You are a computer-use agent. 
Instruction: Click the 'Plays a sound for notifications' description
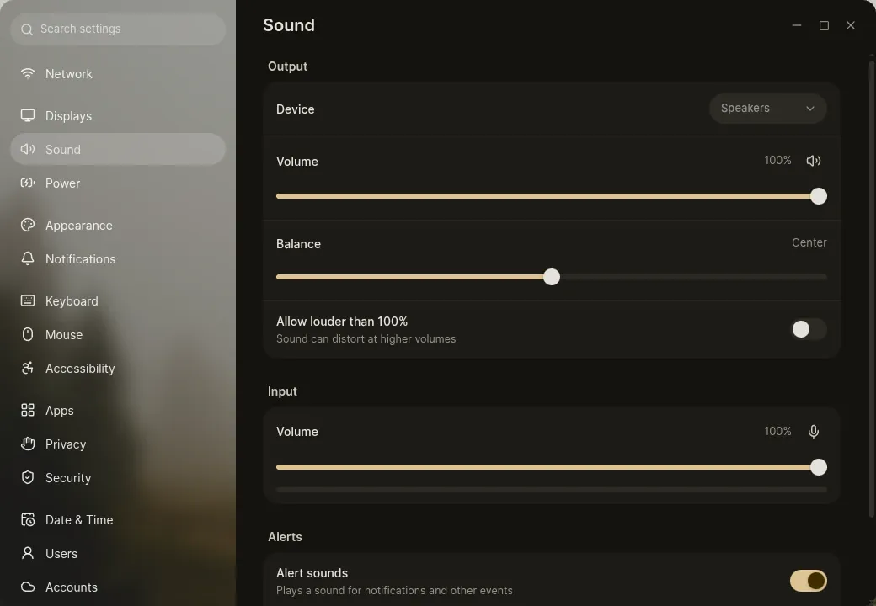click(x=394, y=590)
